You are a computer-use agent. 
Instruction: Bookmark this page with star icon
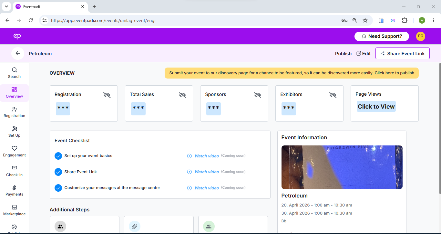click(x=365, y=20)
